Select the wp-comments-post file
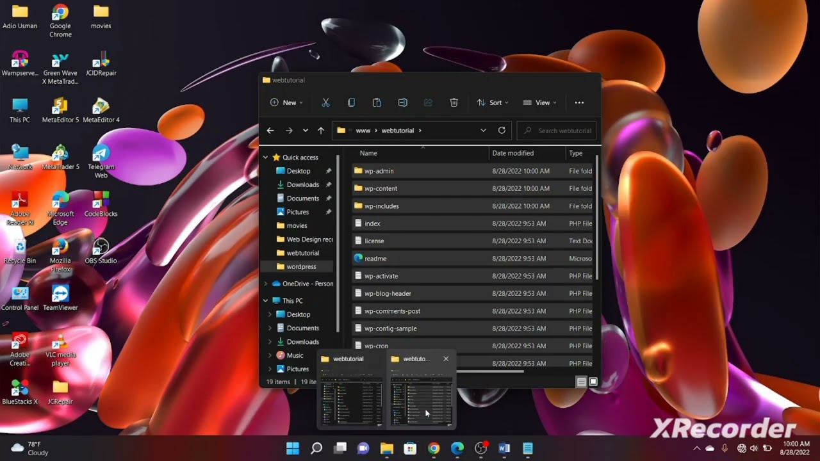820x461 pixels. click(x=473, y=311)
